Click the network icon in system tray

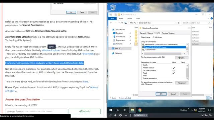(x=195, y=110)
